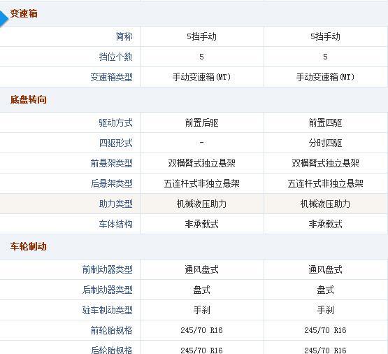388x354 pixels.
Task: Select 盘式 rear brake value in 前置后驱 column
Action: 201,290
